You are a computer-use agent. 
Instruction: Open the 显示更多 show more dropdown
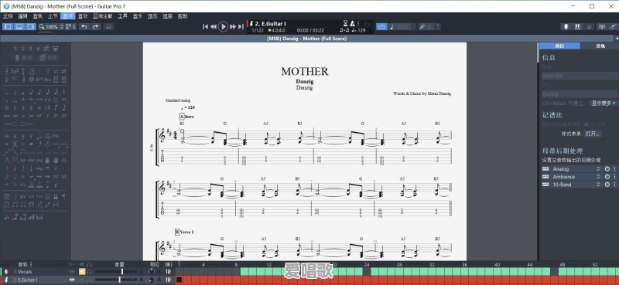pyautogui.click(x=604, y=103)
